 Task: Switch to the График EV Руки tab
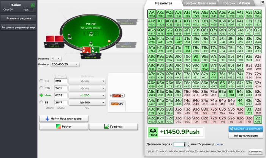(236, 3)
